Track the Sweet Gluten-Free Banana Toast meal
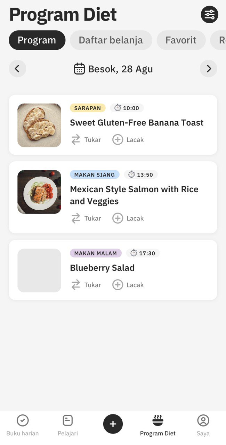The image size is (226, 445). click(x=128, y=140)
